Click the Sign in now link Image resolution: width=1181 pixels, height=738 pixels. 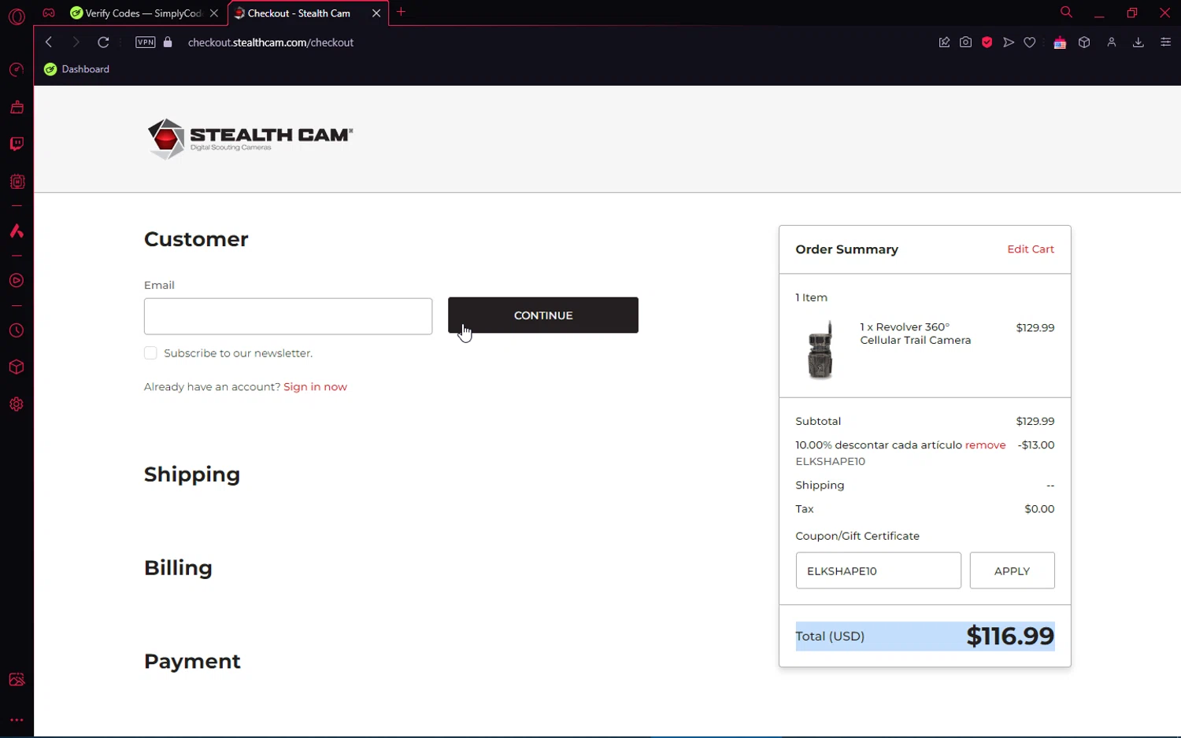click(315, 387)
